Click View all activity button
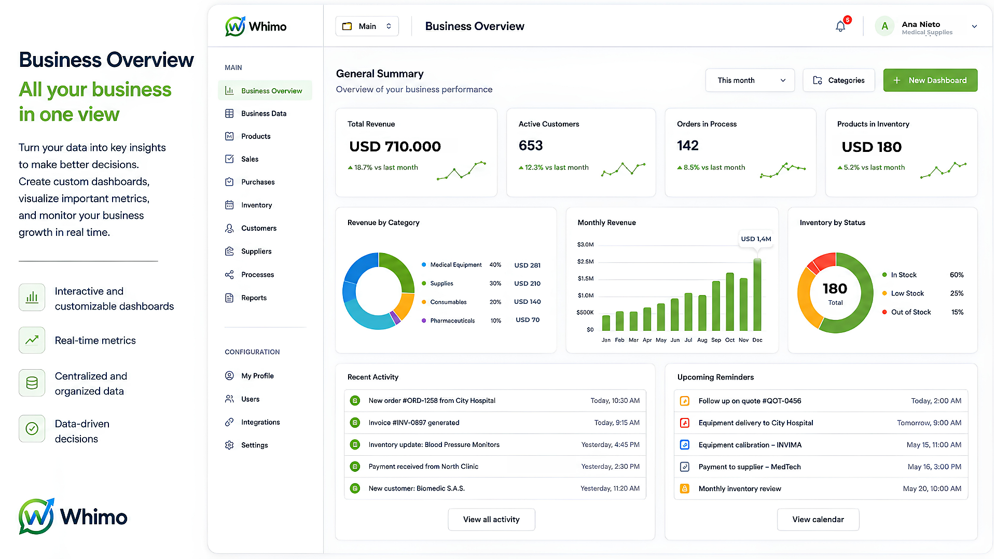The height and width of the screenshot is (560, 996). click(491, 520)
